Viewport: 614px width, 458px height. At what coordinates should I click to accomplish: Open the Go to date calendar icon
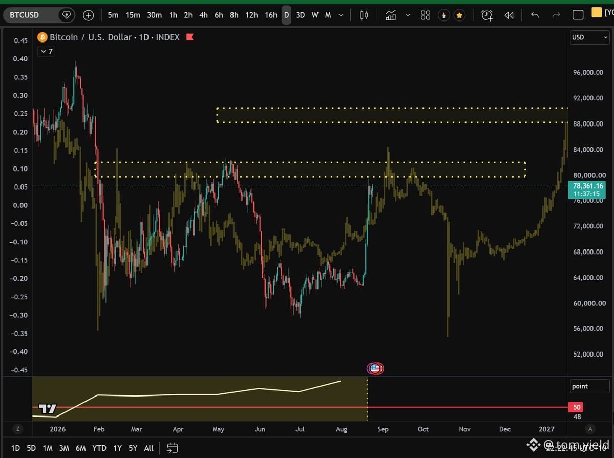coord(172,448)
